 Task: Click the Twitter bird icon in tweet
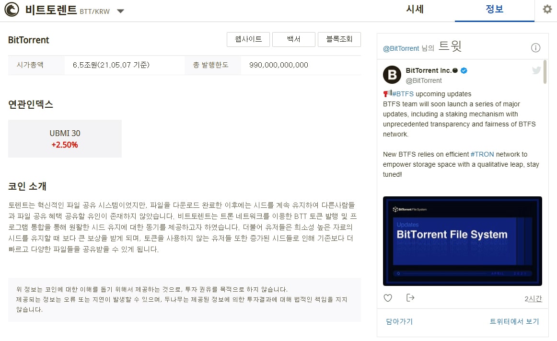point(536,70)
